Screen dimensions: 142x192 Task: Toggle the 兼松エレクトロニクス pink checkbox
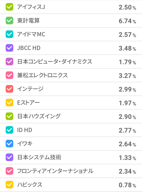point(9,75)
